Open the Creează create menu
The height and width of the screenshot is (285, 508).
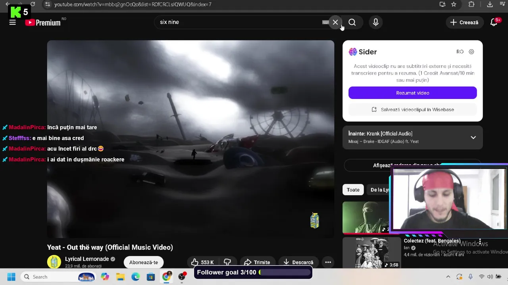464,23
